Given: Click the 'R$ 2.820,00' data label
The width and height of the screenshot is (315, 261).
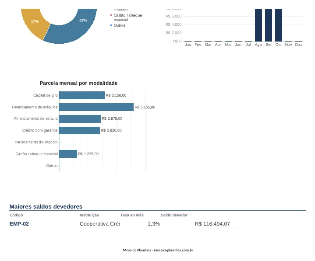Looking at the screenshot, I should 111,130.
